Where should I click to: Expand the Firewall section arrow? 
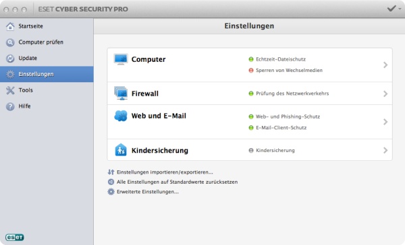coord(385,94)
